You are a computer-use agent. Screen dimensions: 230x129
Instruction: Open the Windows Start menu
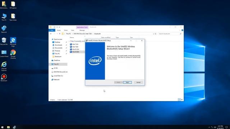(2, 127)
